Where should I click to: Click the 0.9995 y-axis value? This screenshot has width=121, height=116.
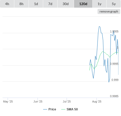pyautogui.click(x=114, y=64)
